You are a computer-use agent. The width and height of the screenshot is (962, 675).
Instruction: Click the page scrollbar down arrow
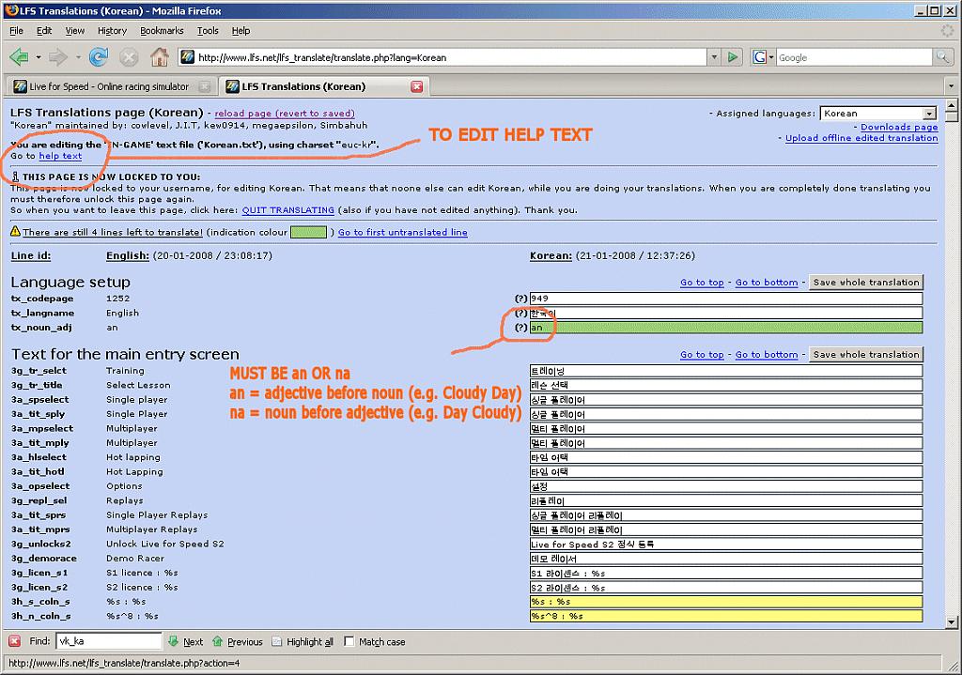coord(952,622)
